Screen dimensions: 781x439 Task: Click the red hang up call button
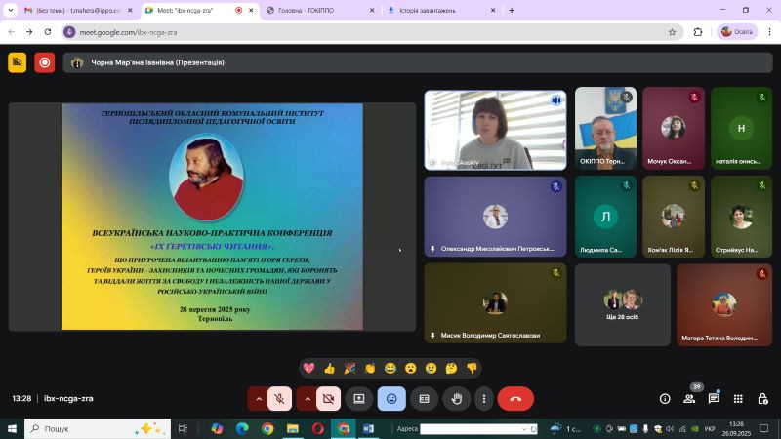click(x=515, y=398)
